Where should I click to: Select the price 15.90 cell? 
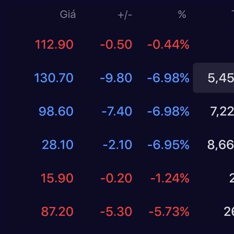pos(57,179)
